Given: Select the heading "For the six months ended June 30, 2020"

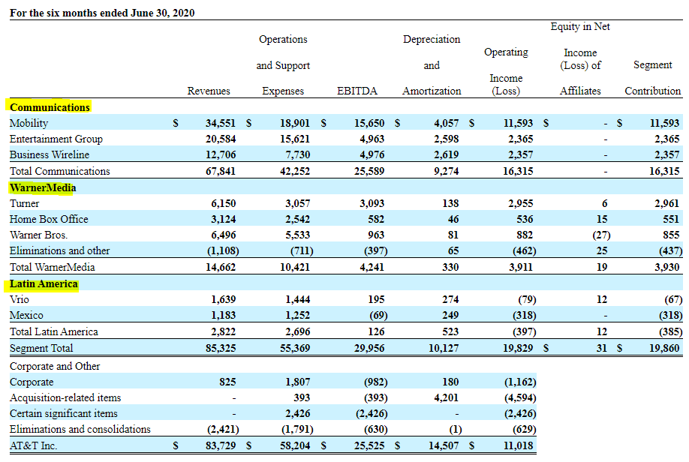Looking at the screenshot, I should point(102,13).
